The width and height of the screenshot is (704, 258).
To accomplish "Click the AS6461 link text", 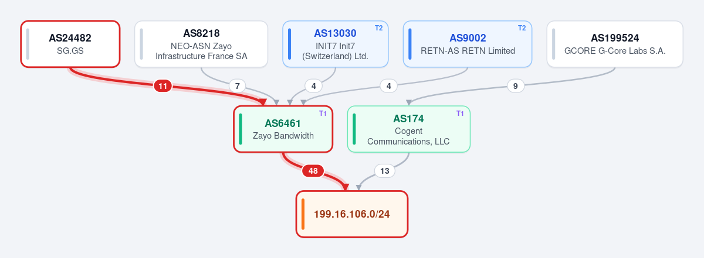I will [x=283, y=123].
